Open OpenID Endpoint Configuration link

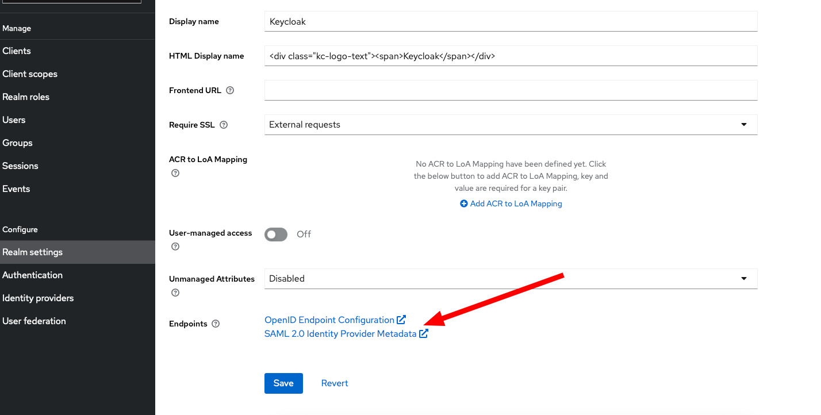click(x=329, y=320)
